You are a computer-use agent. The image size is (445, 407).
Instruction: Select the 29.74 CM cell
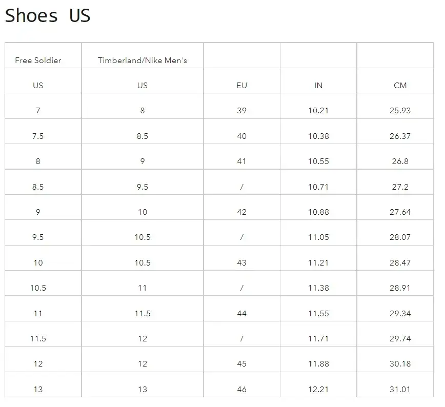[x=400, y=339]
